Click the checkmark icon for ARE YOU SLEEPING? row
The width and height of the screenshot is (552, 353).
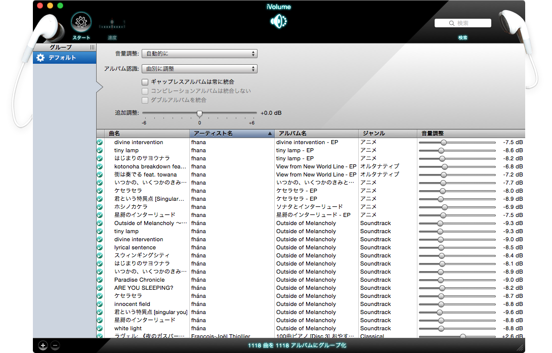[x=100, y=288]
